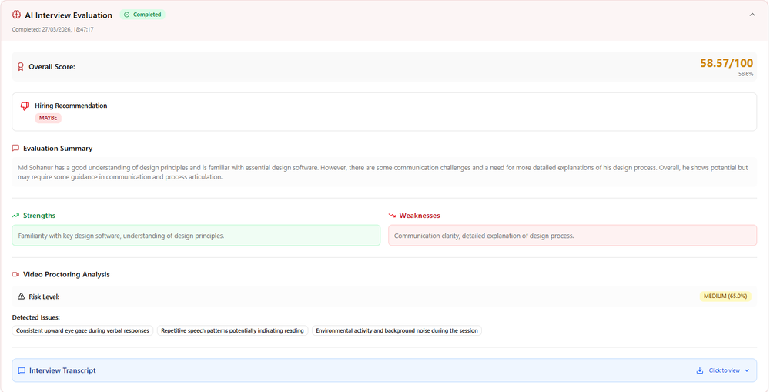Click the brain icon beside AI Interview Evaluation
Screen dimensions: 770x392
(x=16, y=15)
